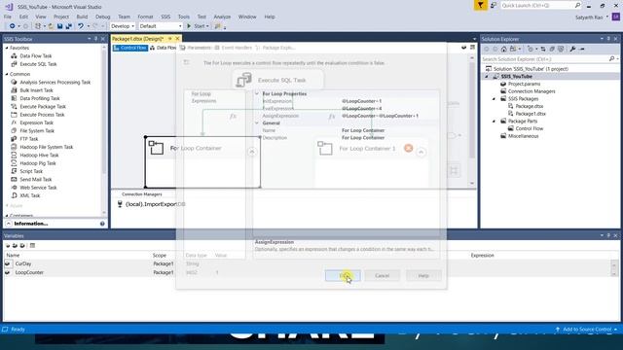Image resolution: width=623 pixels, height=350 pixels.
Task: Select XML Task in toolbox
Action: click(30, 195)
